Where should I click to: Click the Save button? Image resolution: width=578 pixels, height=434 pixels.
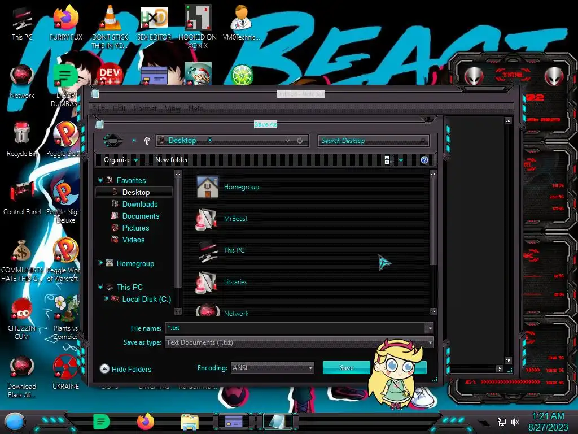[x=346, y=367]
